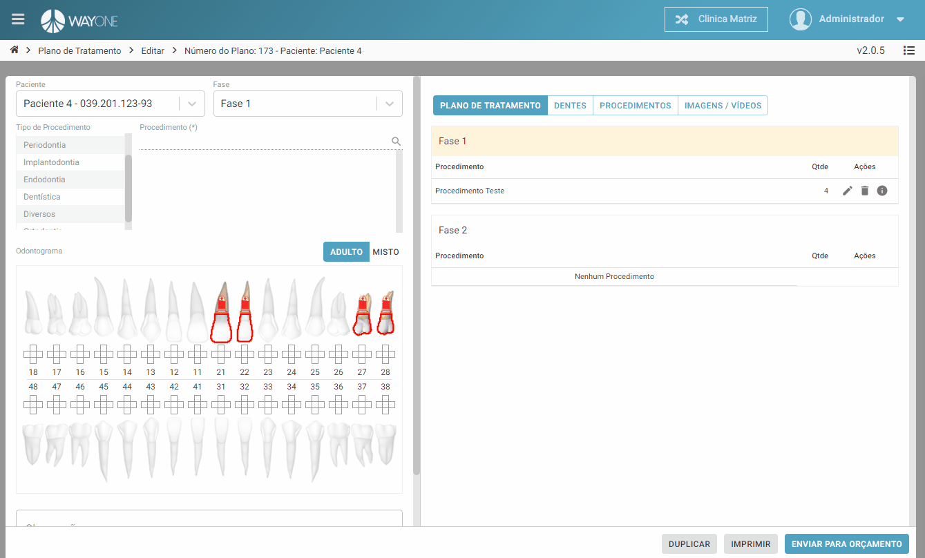Click the search magnifier in Procedimento field
Image resolution: width=925 pixels, height=558 pixels.
click(x=396, y=141)
